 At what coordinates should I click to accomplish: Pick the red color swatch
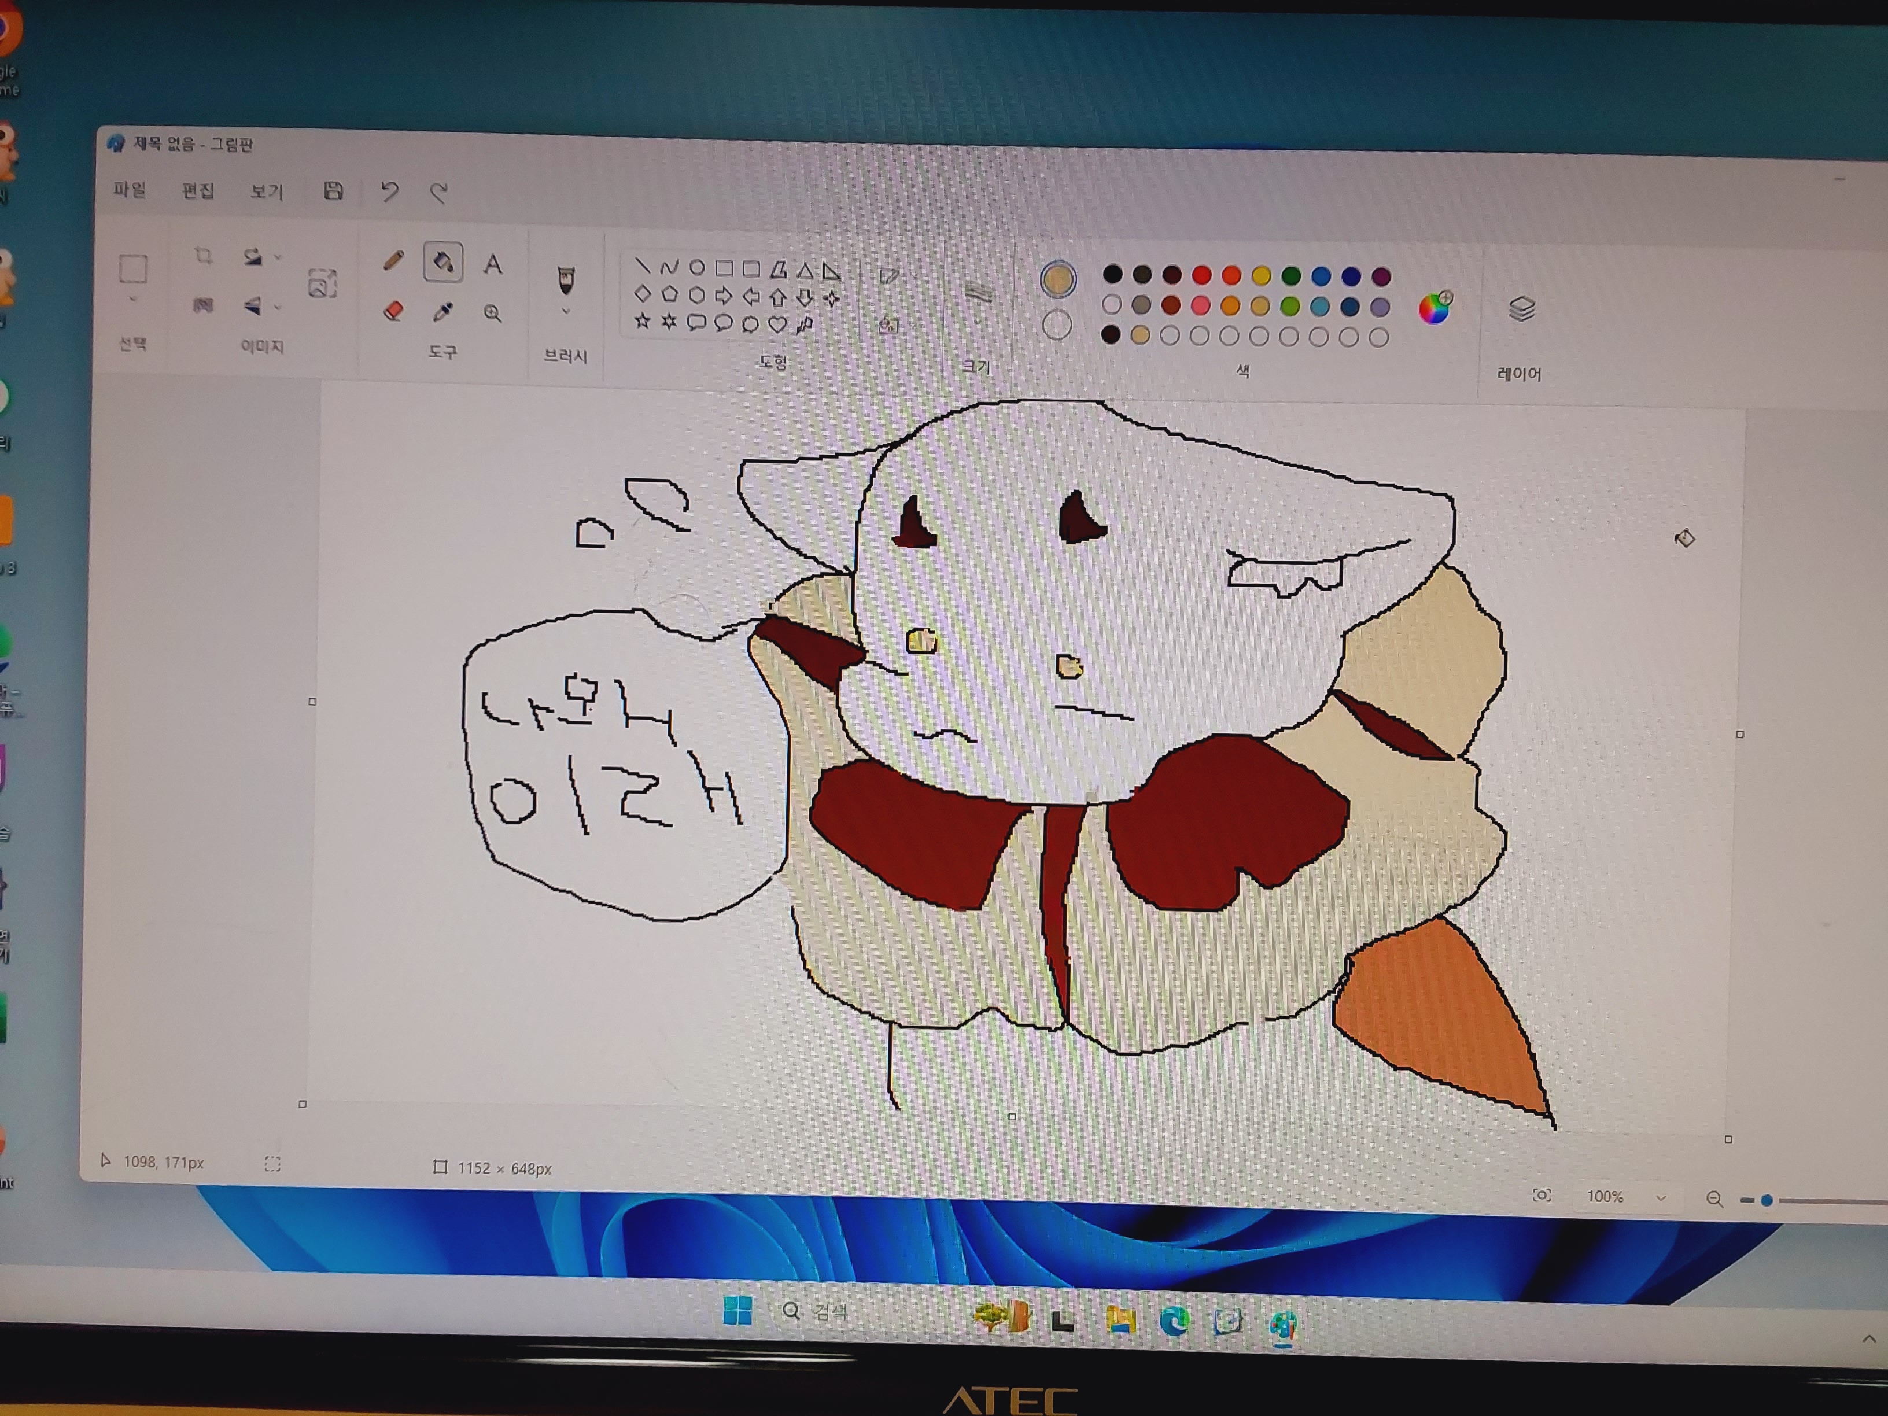coord(1202,275)
